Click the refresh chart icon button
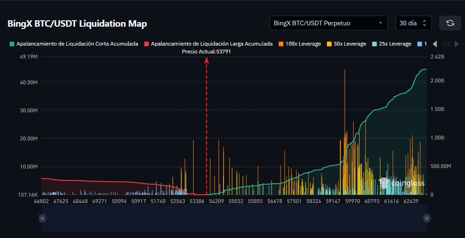 [450, 23]
